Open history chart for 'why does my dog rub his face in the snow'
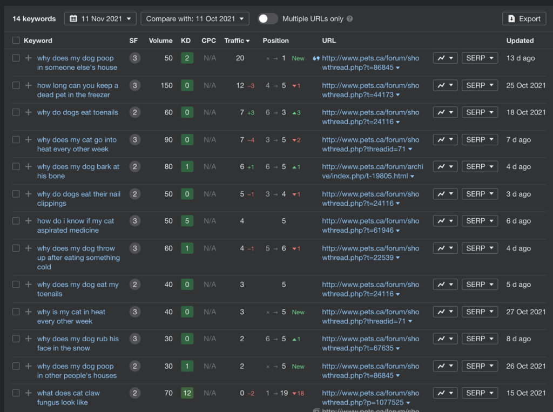 pyautogui.click(x=445, y=339)
